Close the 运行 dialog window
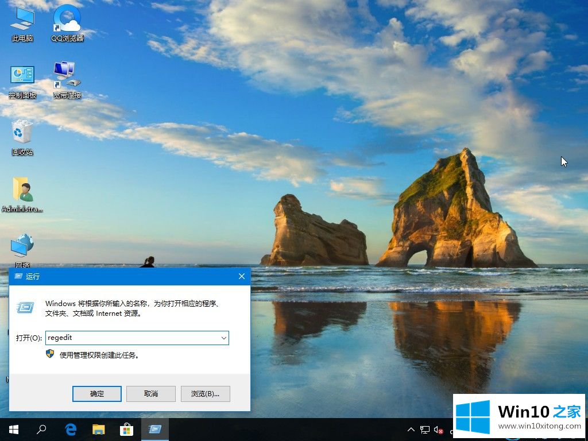 click(242, 276)
